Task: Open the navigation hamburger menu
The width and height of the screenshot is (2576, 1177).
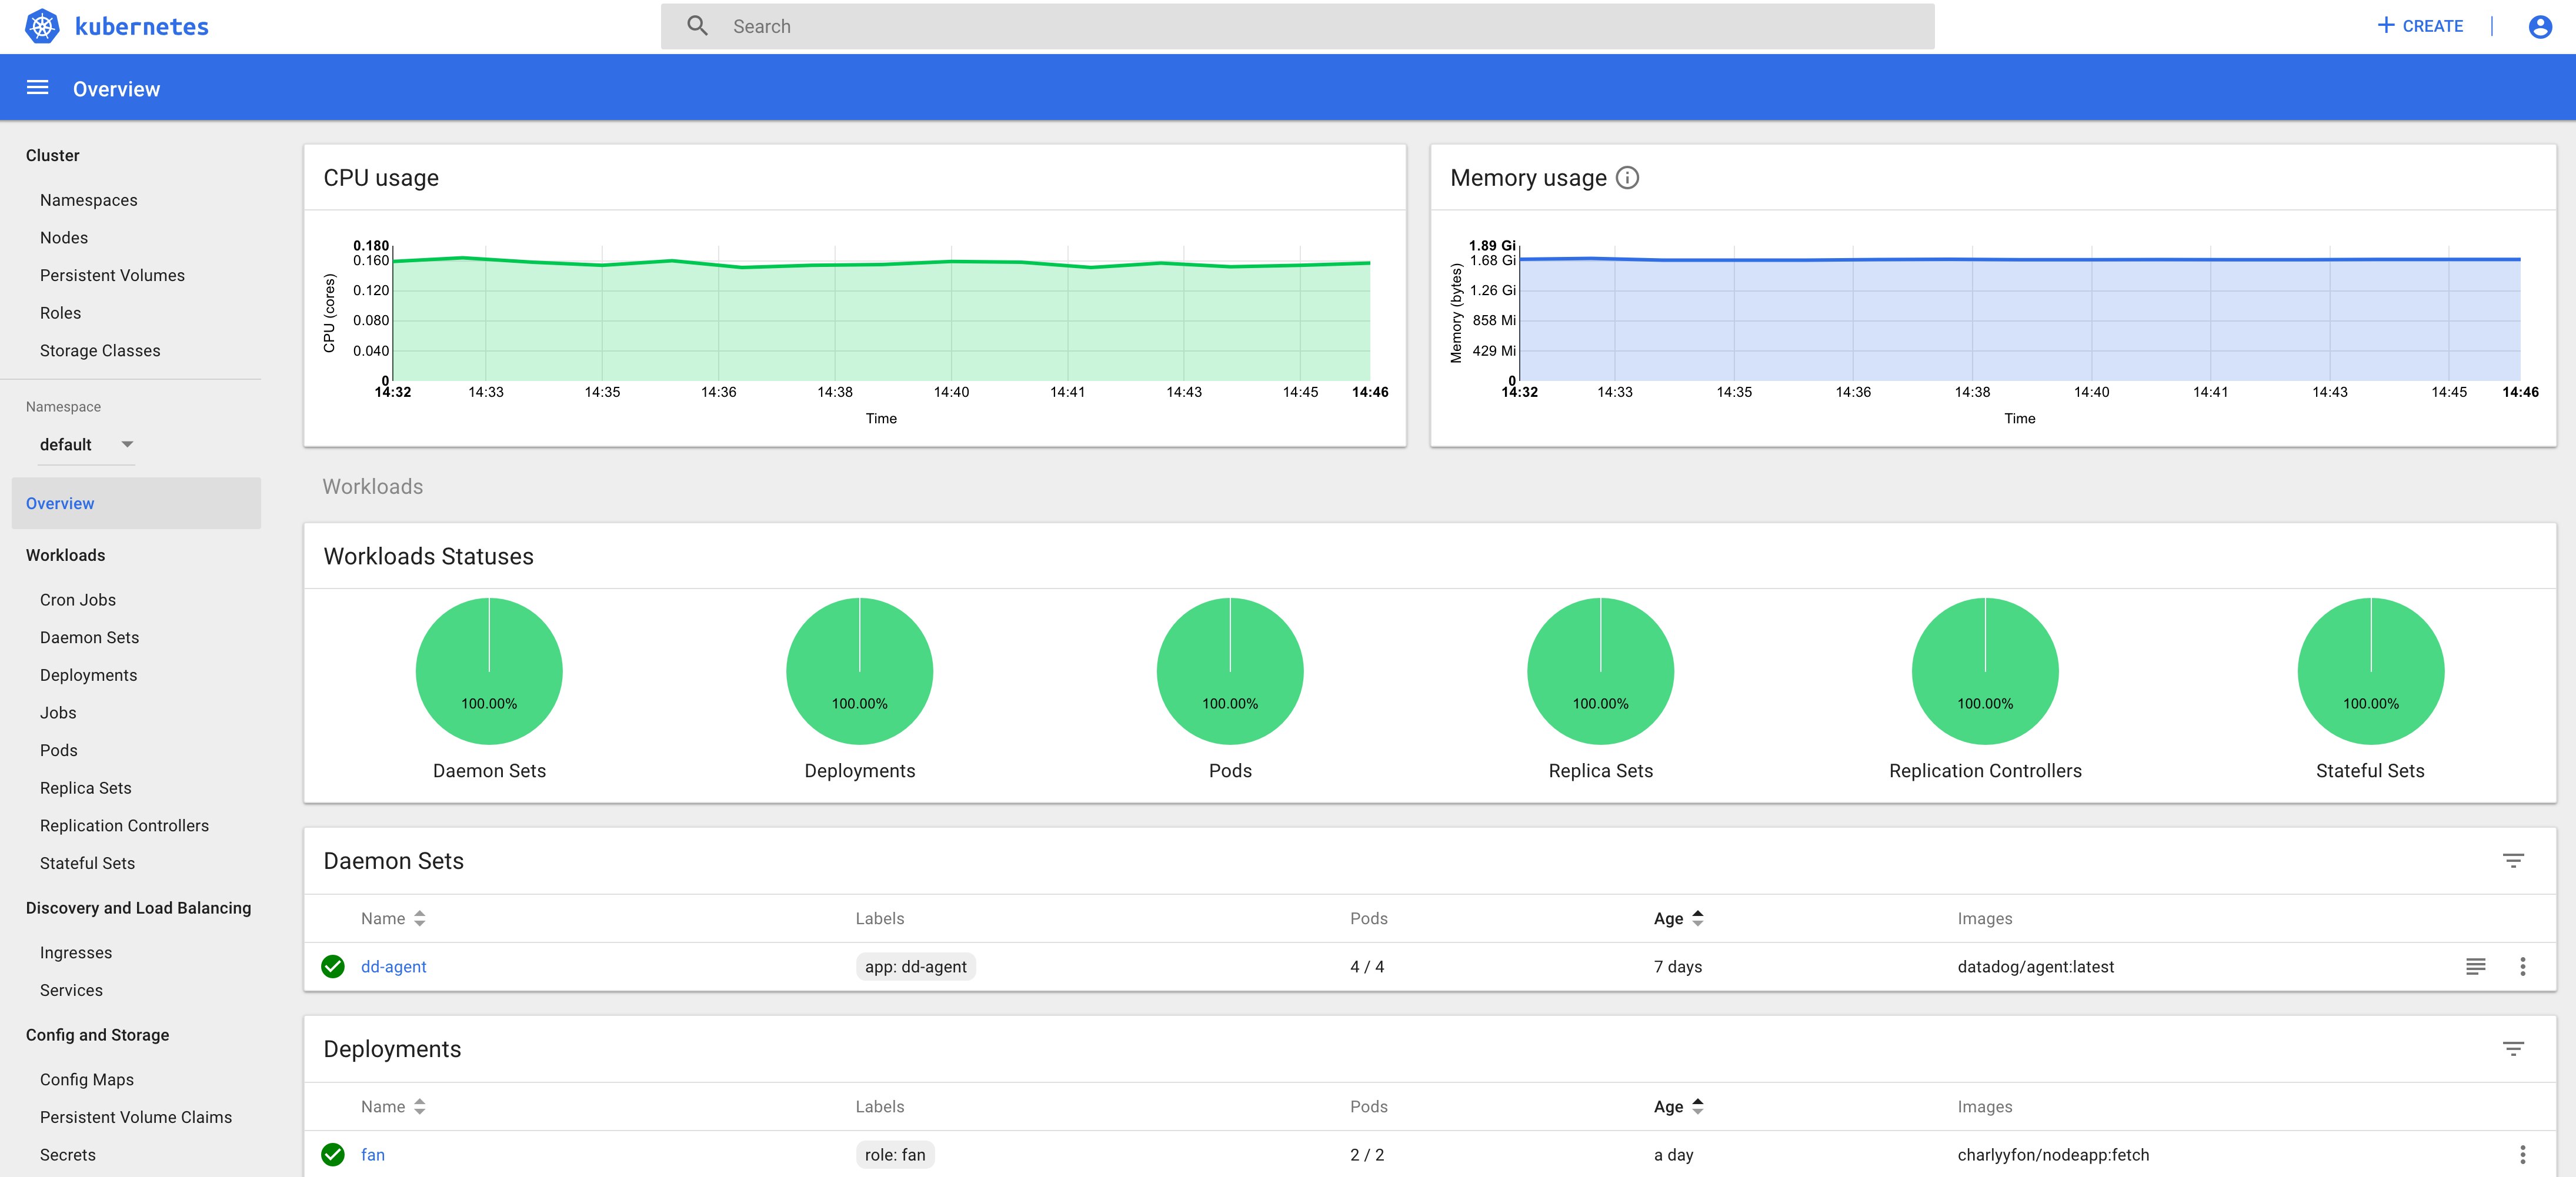Action: (37, 87)
